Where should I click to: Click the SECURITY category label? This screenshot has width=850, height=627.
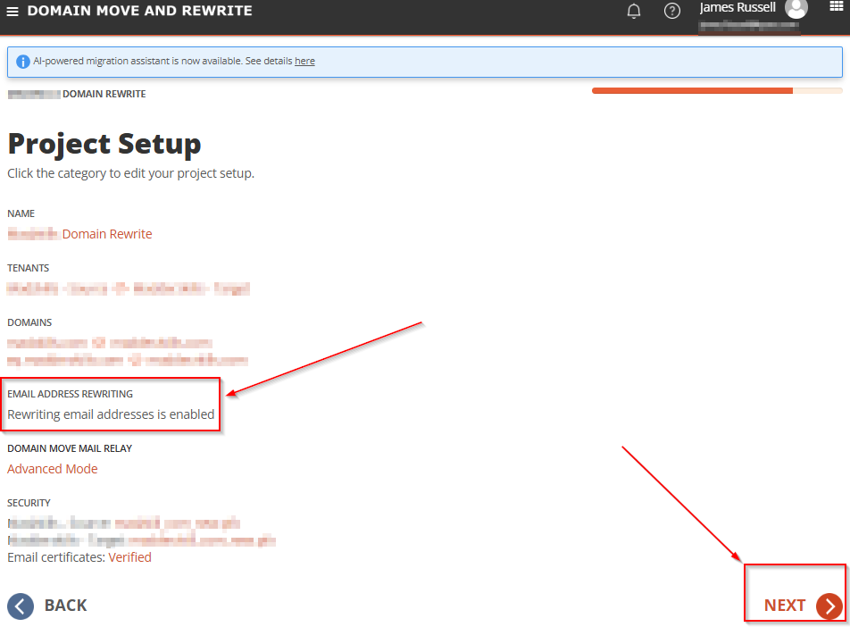[x=29, y=503]
